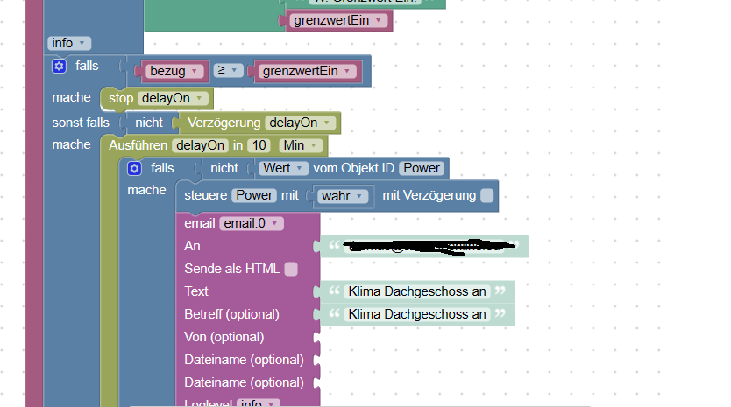Change the wahr boolean value dropdown
731x407 pixels.
342,196
